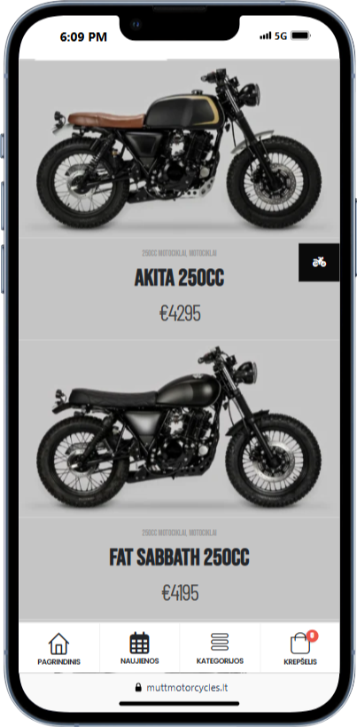Viewport: 357px width, 727px height.
Task: Open the Kategorijos stacked-lines icon
Action: click(x=220, y=643)
